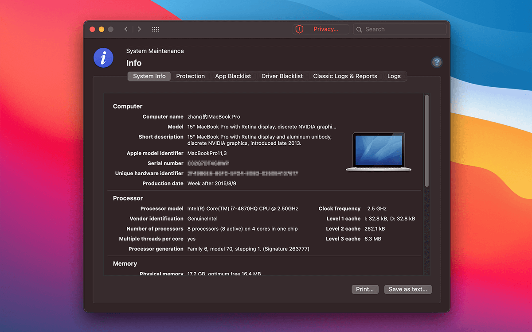Viewport: 532px width, 332px height.
Task: Click the Save as text... button
Action: tap(408, 289)
